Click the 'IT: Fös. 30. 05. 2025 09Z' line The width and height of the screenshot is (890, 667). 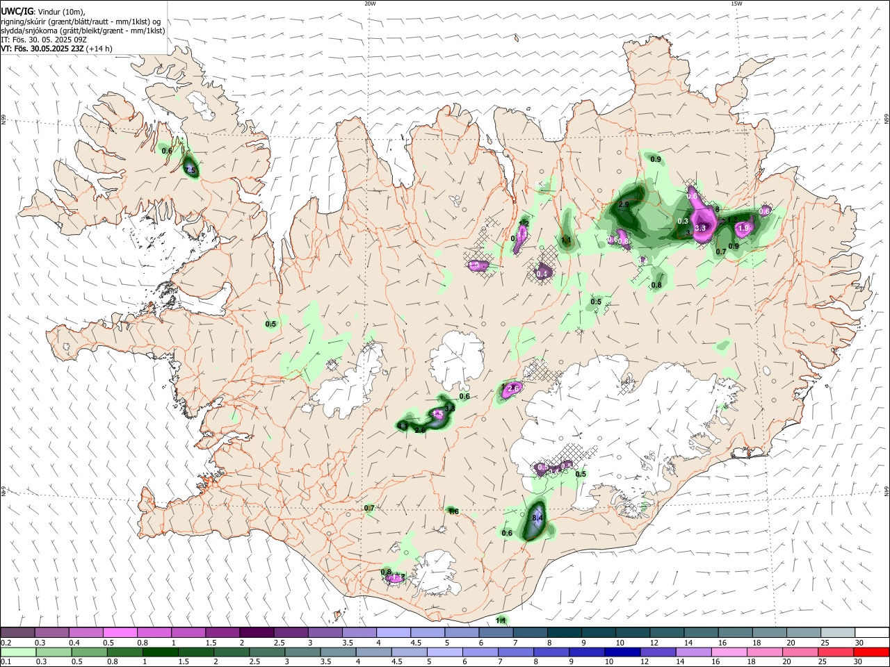pos(44,40)
